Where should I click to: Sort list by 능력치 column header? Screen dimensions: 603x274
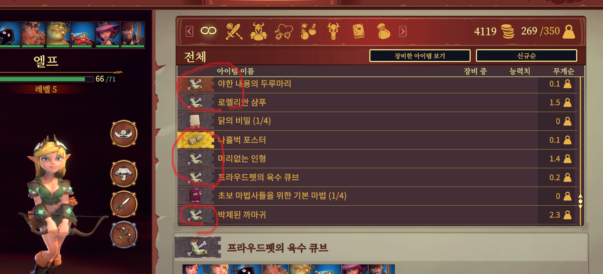(520, 71)
